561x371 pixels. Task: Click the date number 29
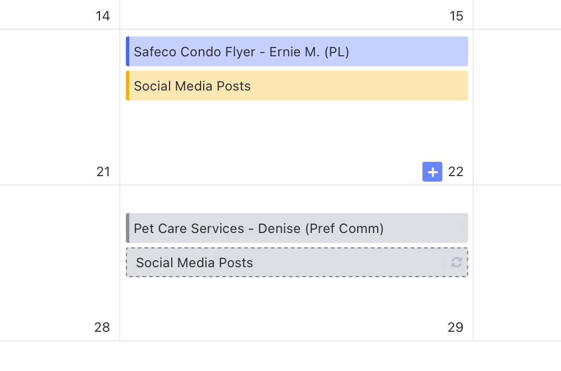click(x=456, y=327)
